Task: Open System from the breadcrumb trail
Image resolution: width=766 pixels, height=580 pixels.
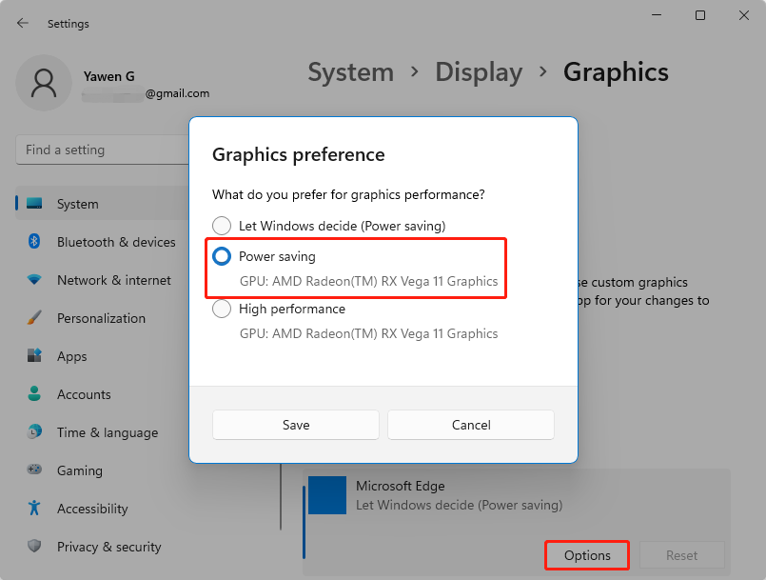Action: [x=350, y=71]
